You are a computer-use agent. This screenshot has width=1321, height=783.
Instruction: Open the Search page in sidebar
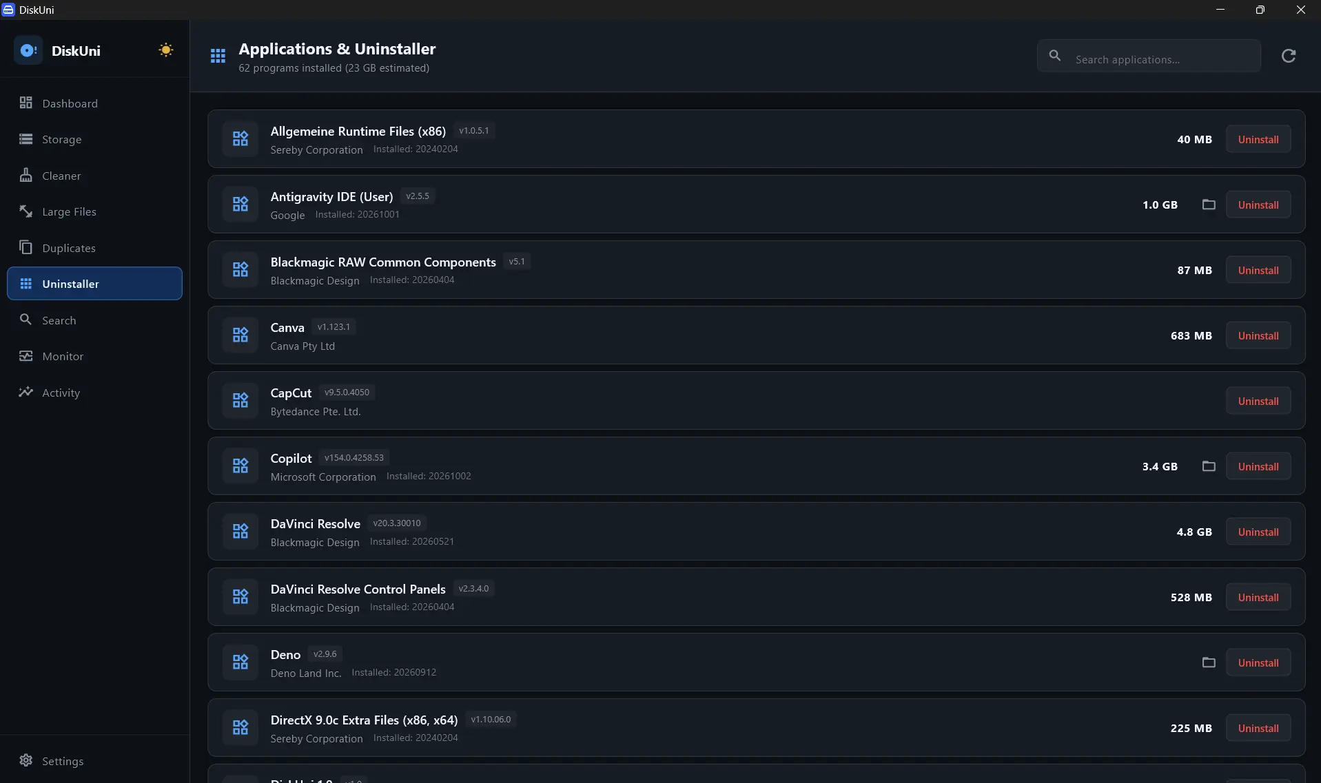94,320
